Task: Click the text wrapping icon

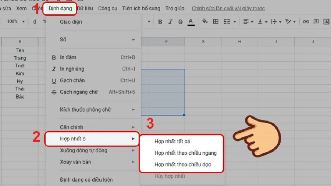Action: 274,22
